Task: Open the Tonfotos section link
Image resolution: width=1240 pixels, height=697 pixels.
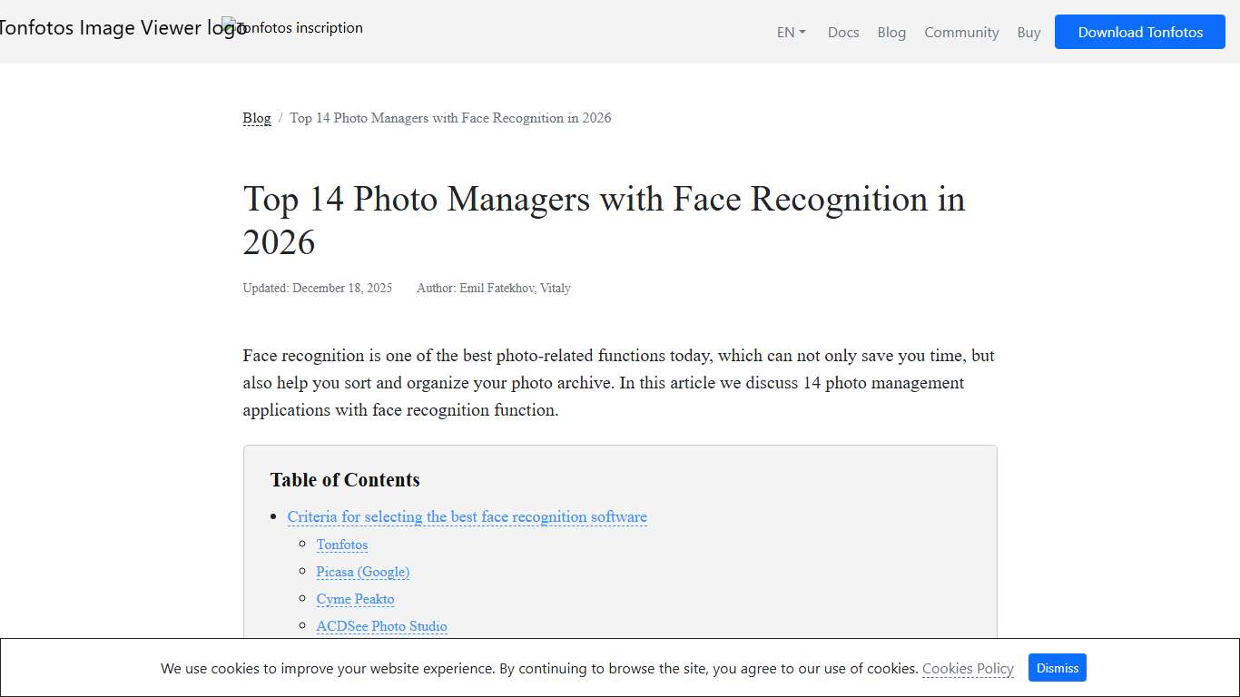Action: click(x=342, y=545)
